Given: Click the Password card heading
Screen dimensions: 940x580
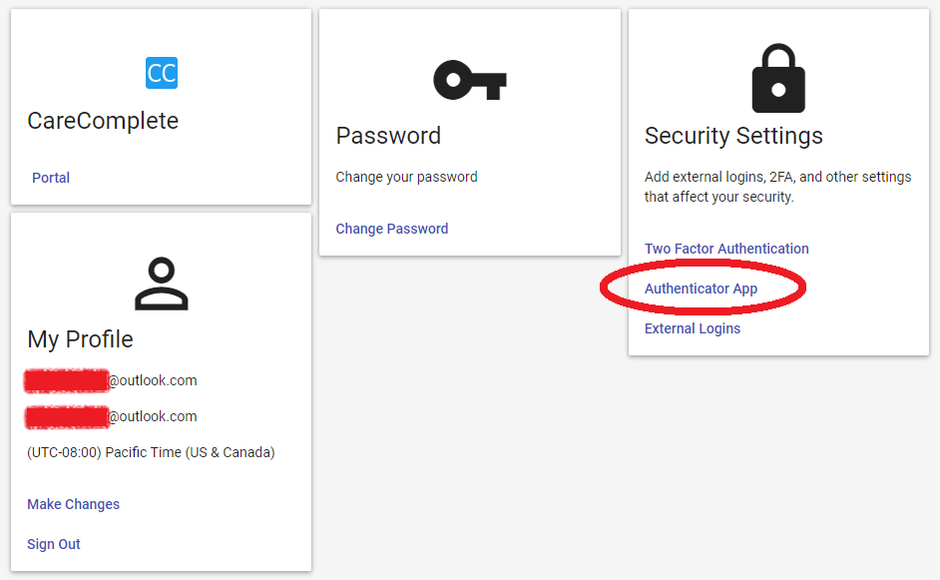Looking at the screenshot, I should [388, 135].
